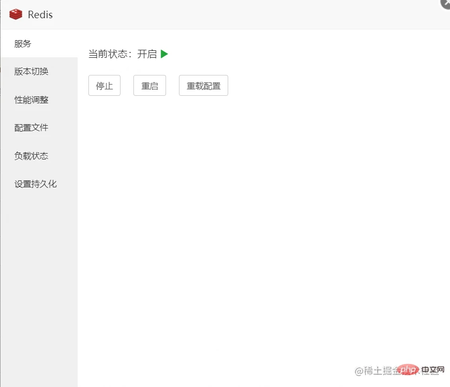Click the Redis title text
This screenshot has height=387, width=450.
tap(40, 14)
